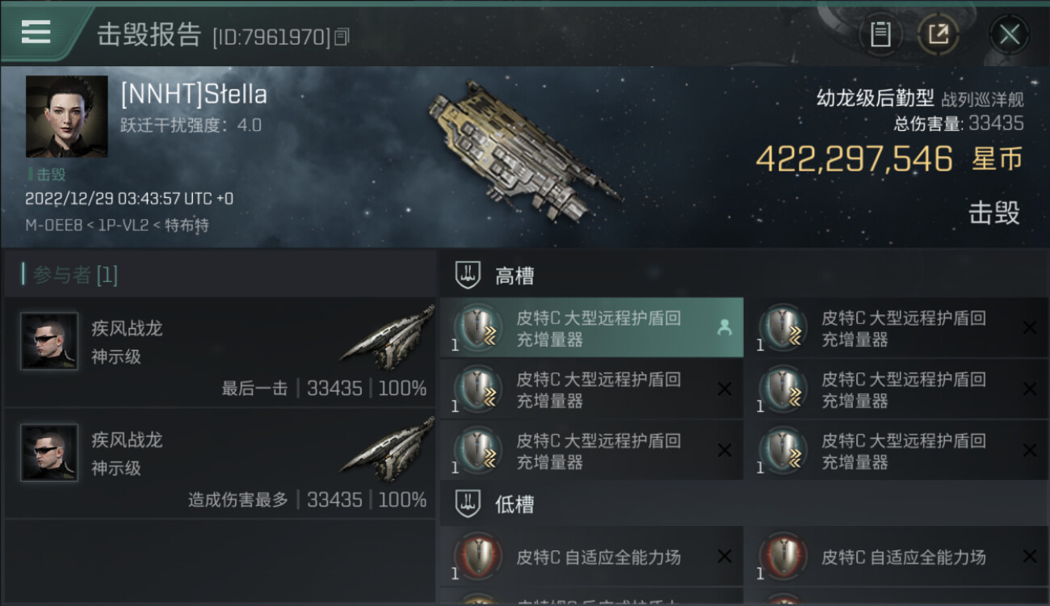
Task: Share the kill report externally
Action: point(939,35)
